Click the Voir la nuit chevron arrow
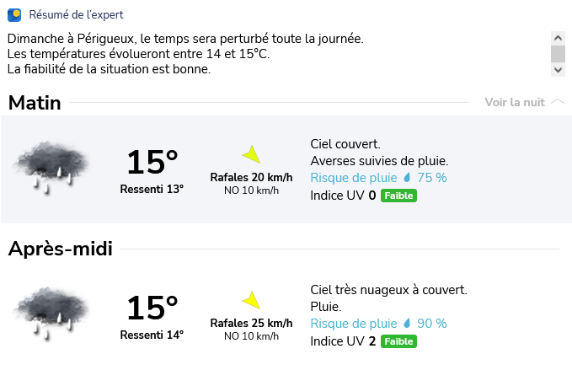572x370 pixels. point(557,103)
